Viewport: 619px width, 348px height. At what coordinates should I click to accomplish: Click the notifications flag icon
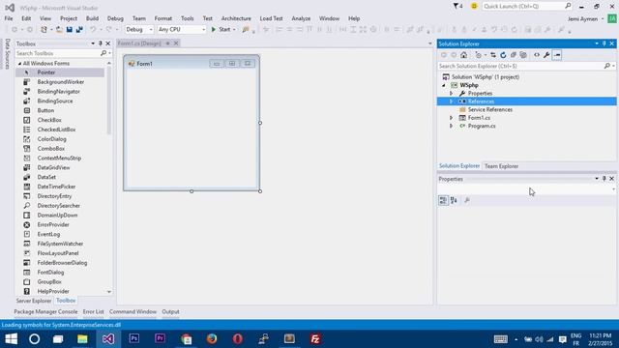457,7
